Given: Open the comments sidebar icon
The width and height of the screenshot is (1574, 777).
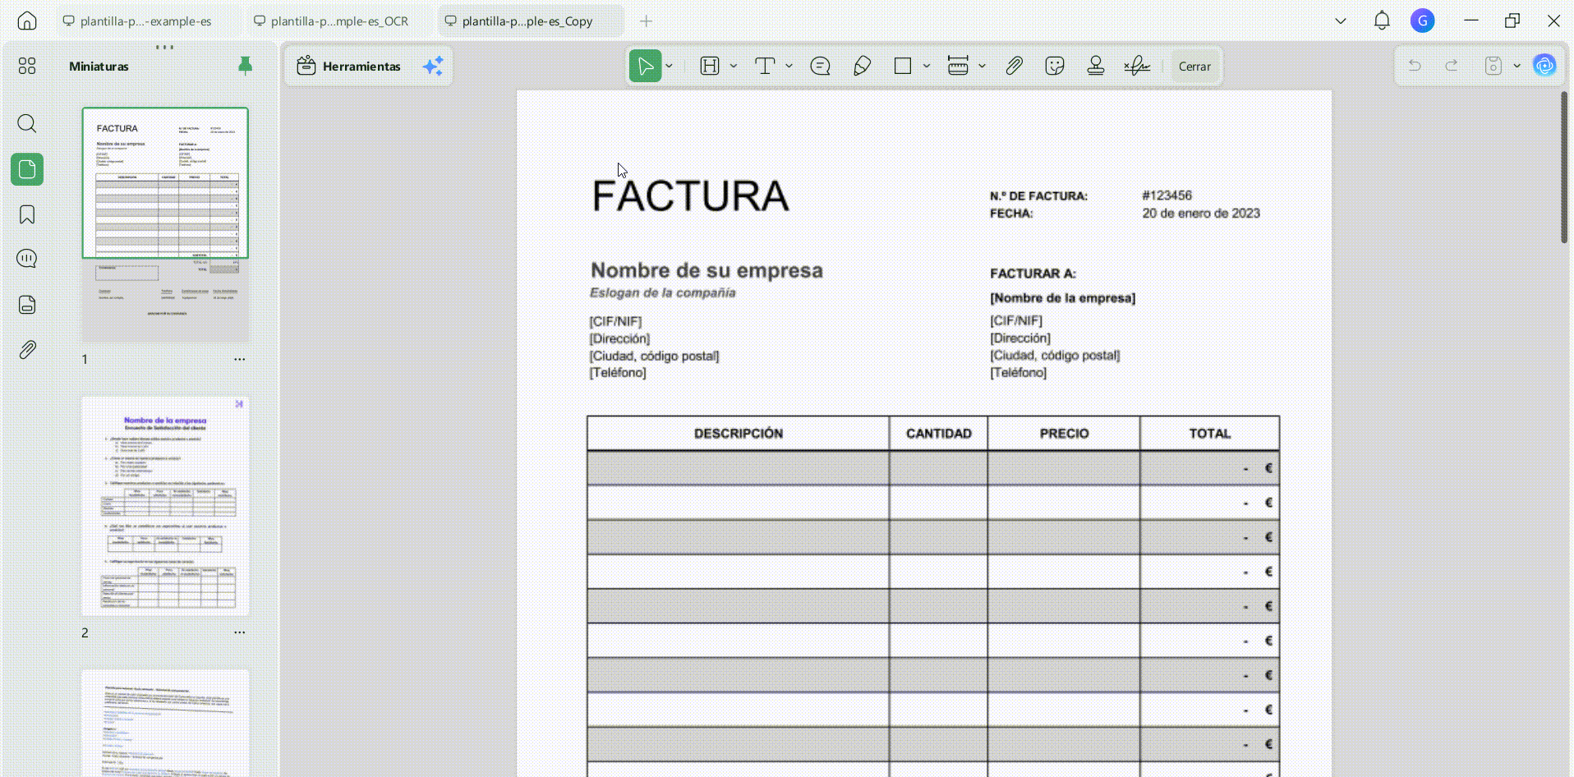Looking at the screenshot, I should tap(27, 259).
